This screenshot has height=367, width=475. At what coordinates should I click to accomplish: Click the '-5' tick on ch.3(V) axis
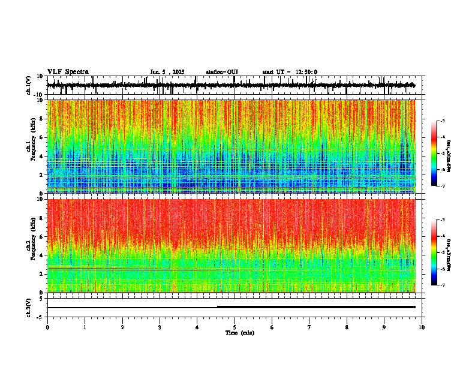pyautogui.click(x=40, y=317)
